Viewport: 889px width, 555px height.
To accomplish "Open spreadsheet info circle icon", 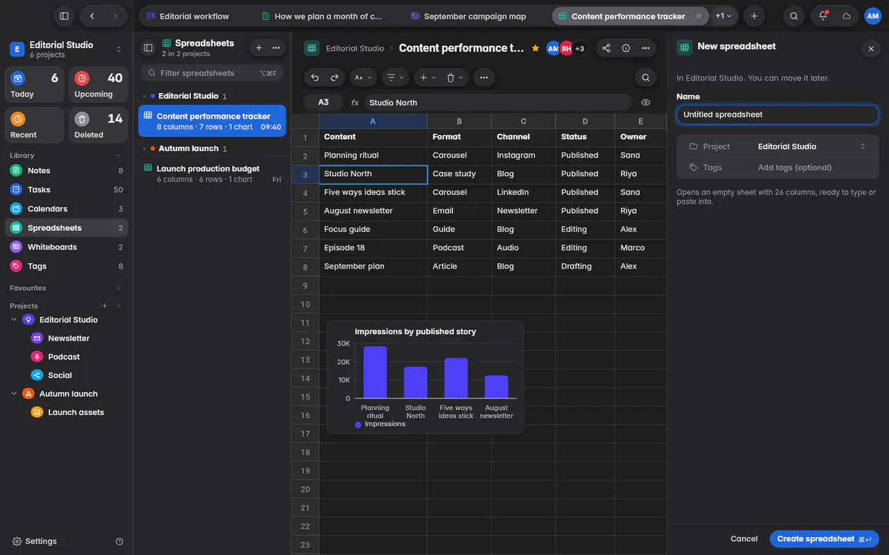I will 626,48.
